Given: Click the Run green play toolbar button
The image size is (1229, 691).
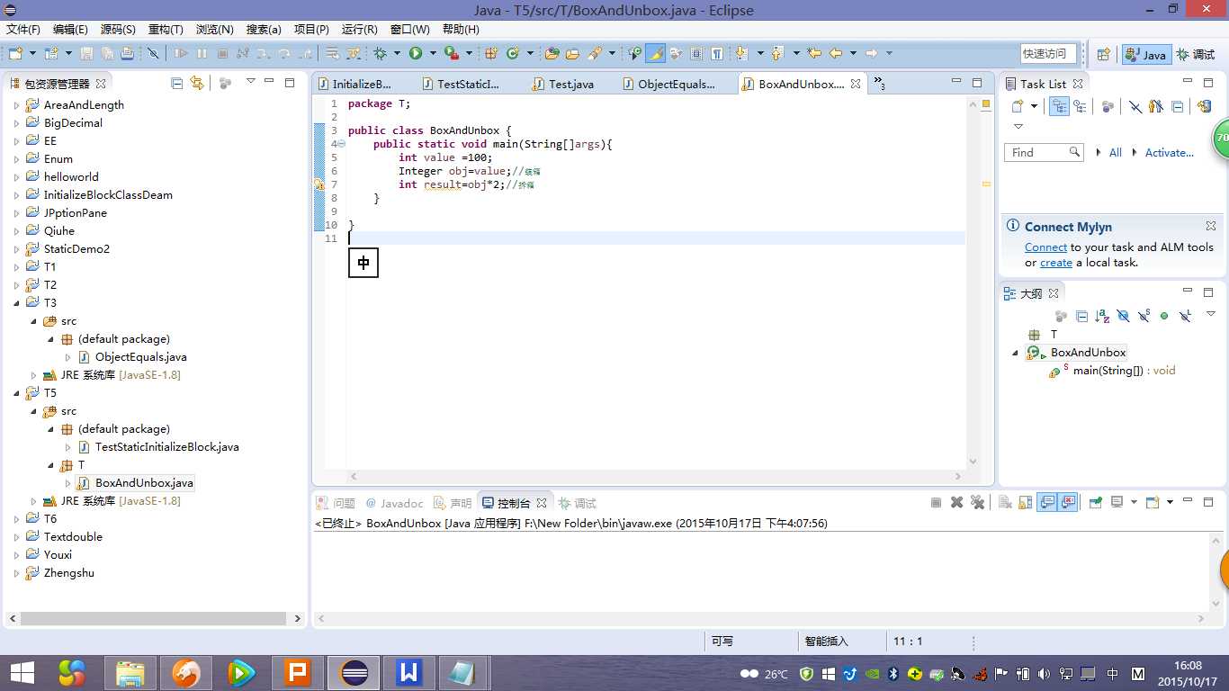Looking at the screenshot, I should click(416, 53).
